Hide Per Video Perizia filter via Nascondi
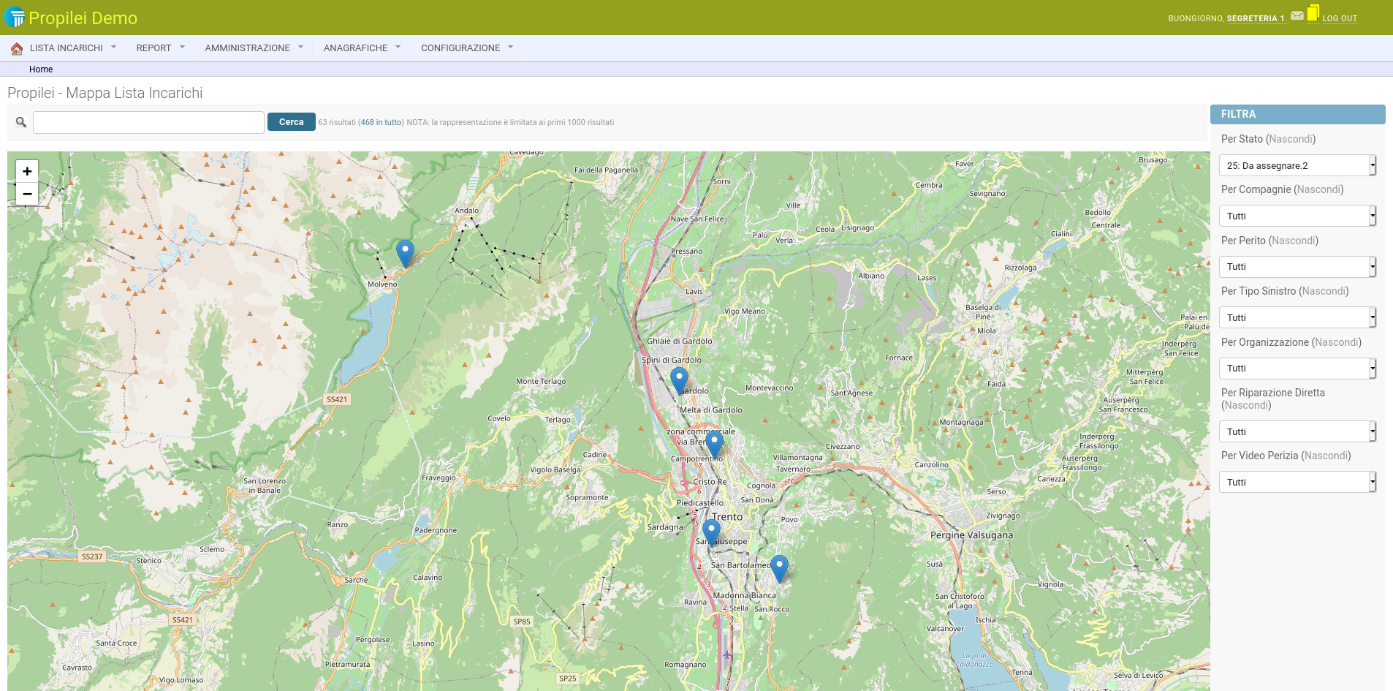1393x691 pixels. click(1326, 456)
